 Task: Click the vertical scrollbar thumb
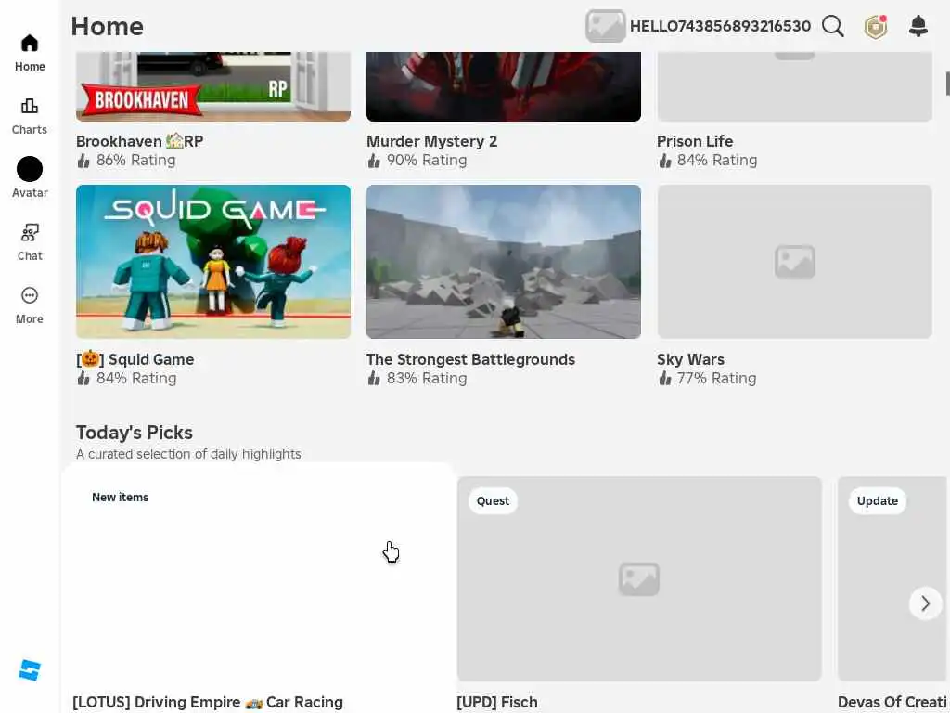tap(947, 84)
